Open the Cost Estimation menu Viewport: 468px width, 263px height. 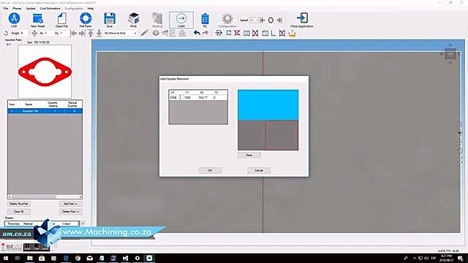click(x=50, y=8)
